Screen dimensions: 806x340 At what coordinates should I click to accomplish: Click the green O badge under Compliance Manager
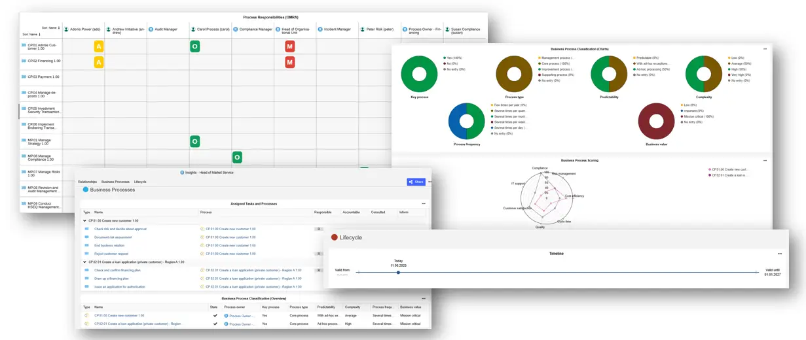click(237, 157)
